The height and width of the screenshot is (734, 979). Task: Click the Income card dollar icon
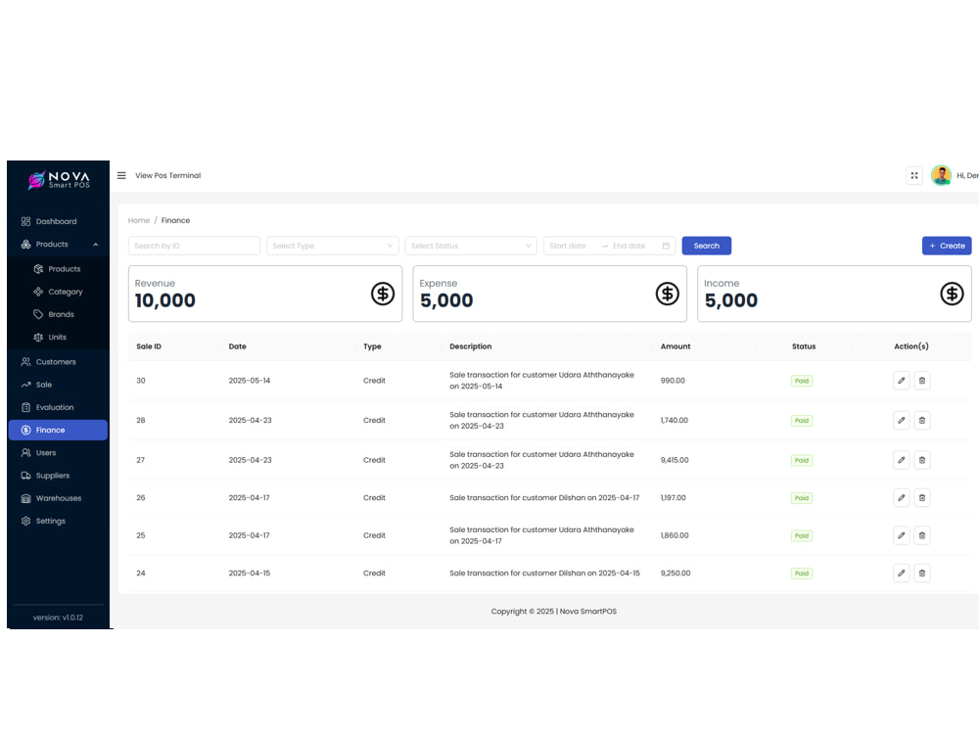point(953,294)
